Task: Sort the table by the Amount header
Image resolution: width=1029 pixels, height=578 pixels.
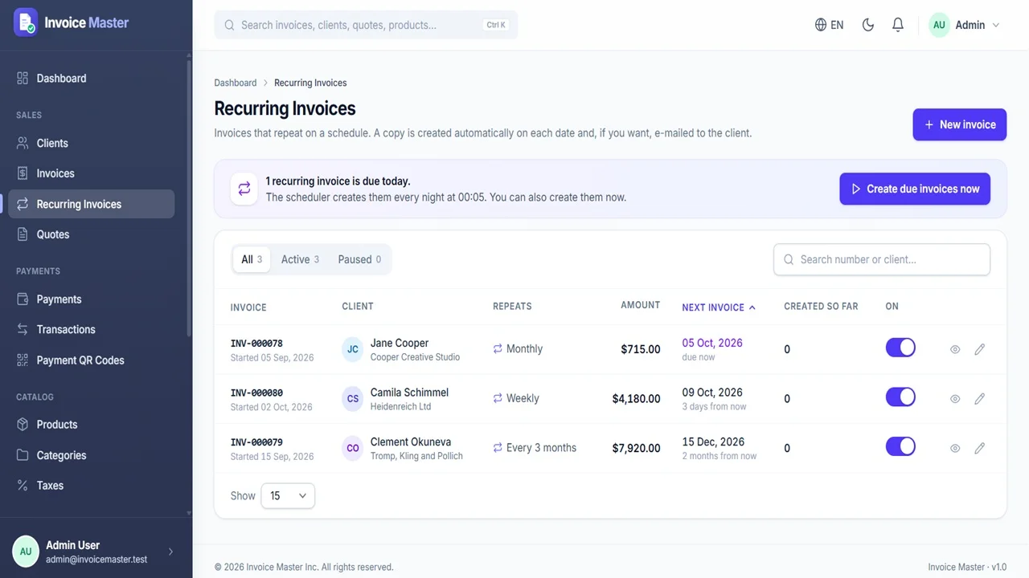Action: pyautogui.click(x=640, y=305)
